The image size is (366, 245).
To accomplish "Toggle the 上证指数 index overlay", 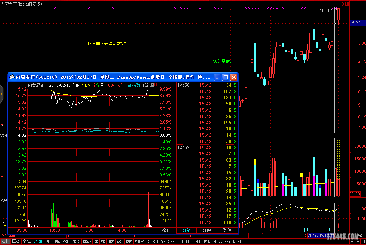I will tap(132, 85).
